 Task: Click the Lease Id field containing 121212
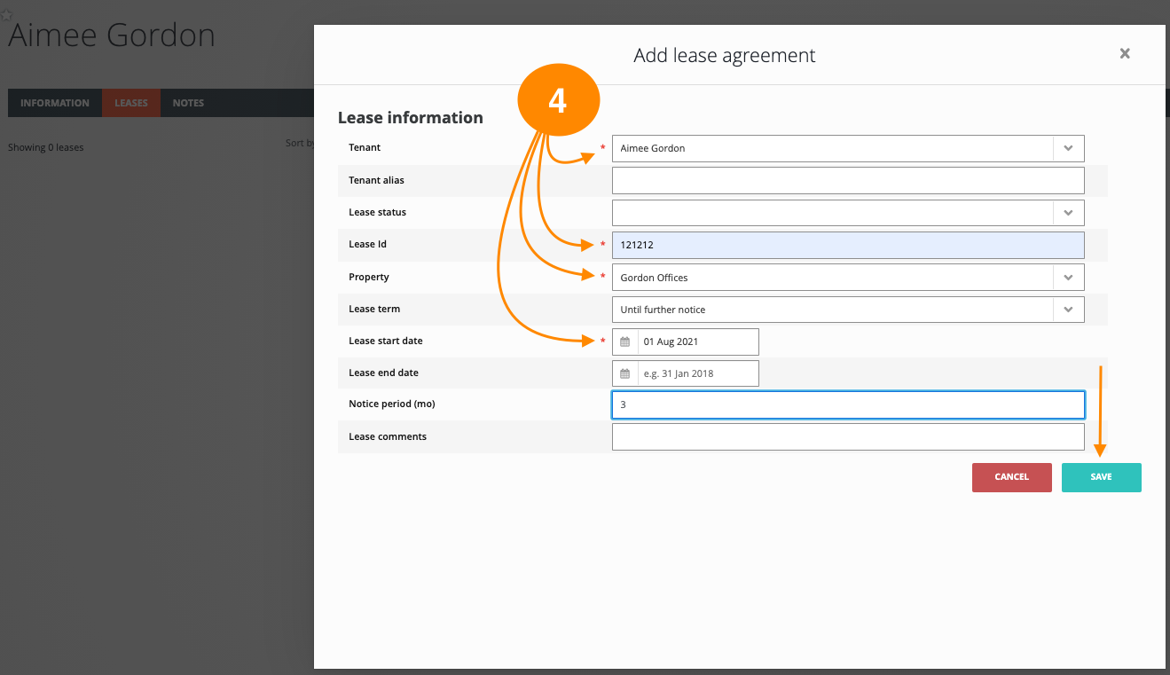pyautogui.click(x=848, y=245)
